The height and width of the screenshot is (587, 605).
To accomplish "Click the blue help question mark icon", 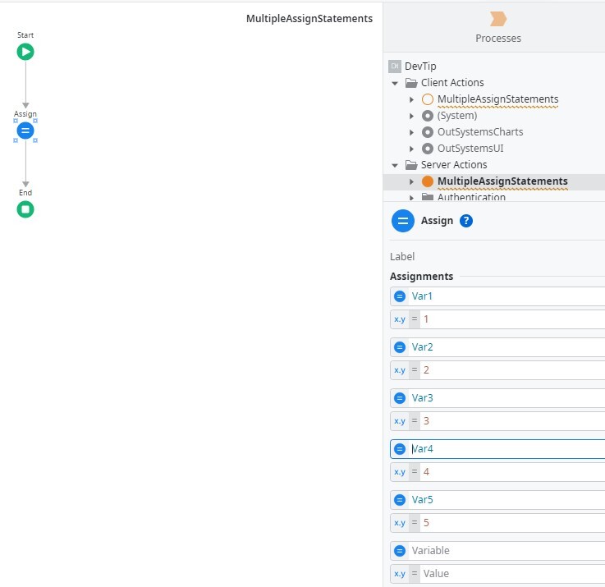I will (x=466, y=220).
